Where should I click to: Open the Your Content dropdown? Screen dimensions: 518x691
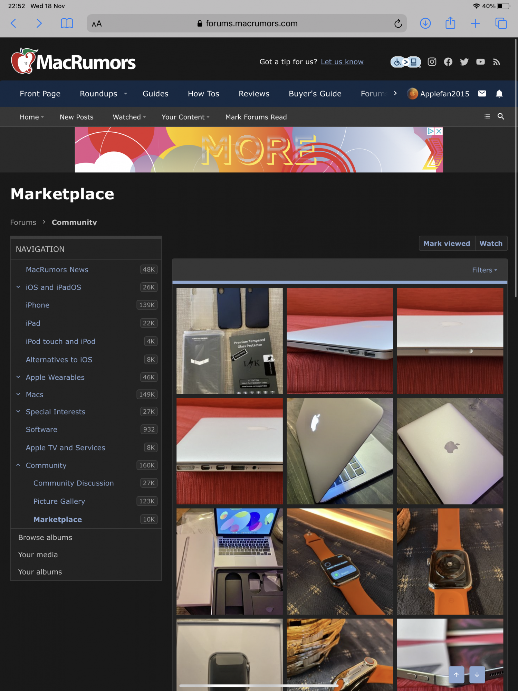[x=185, y=117]
